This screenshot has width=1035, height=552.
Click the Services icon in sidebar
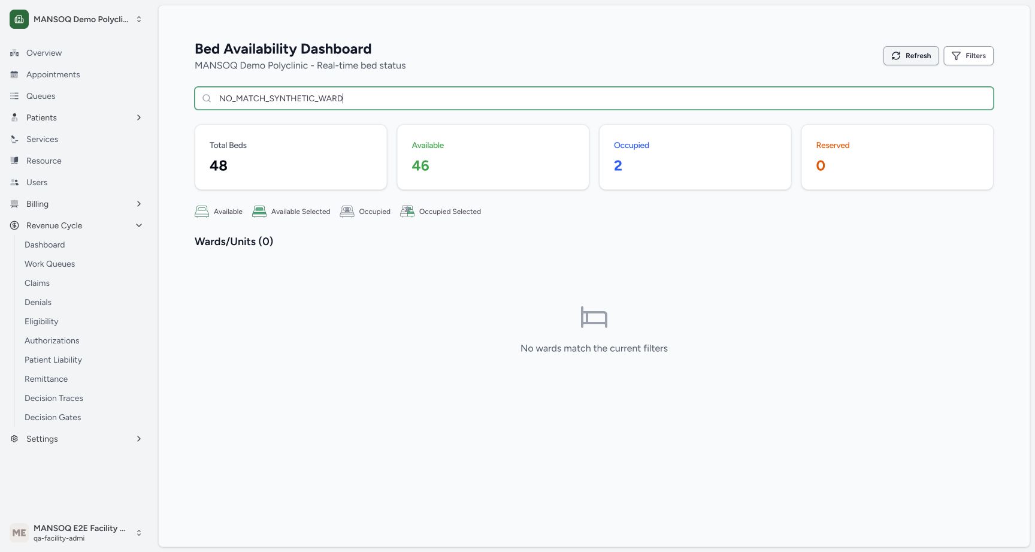click(14, 139)
